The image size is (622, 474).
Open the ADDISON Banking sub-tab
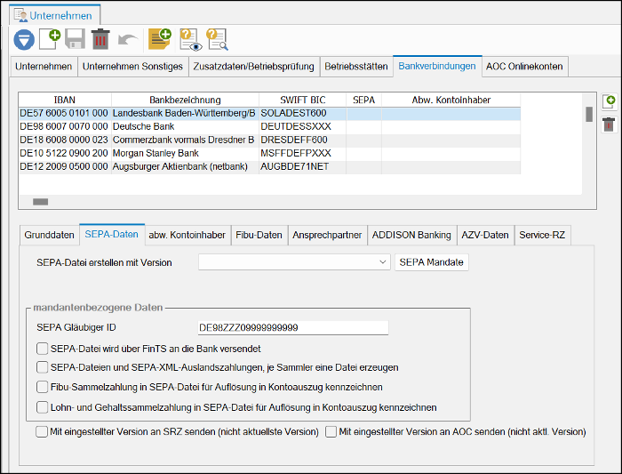(411, 235)
